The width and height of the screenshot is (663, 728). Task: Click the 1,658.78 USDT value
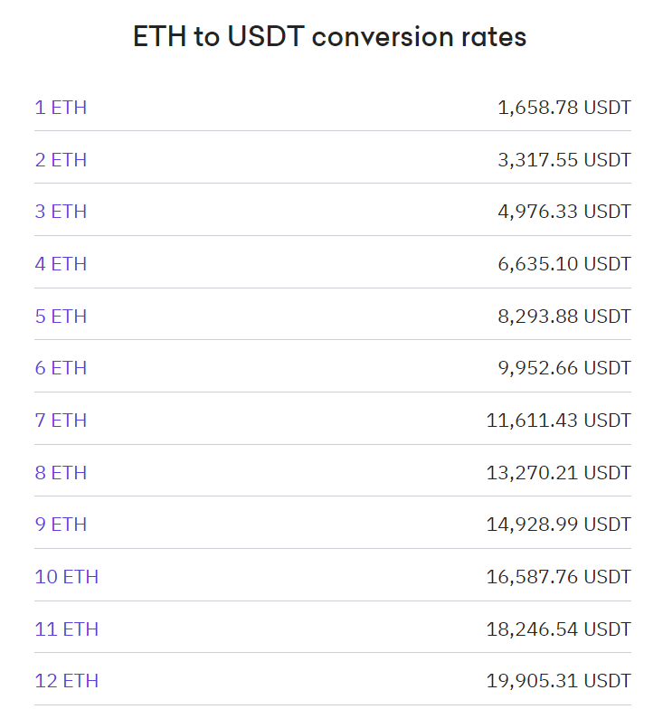click(564, 108)
